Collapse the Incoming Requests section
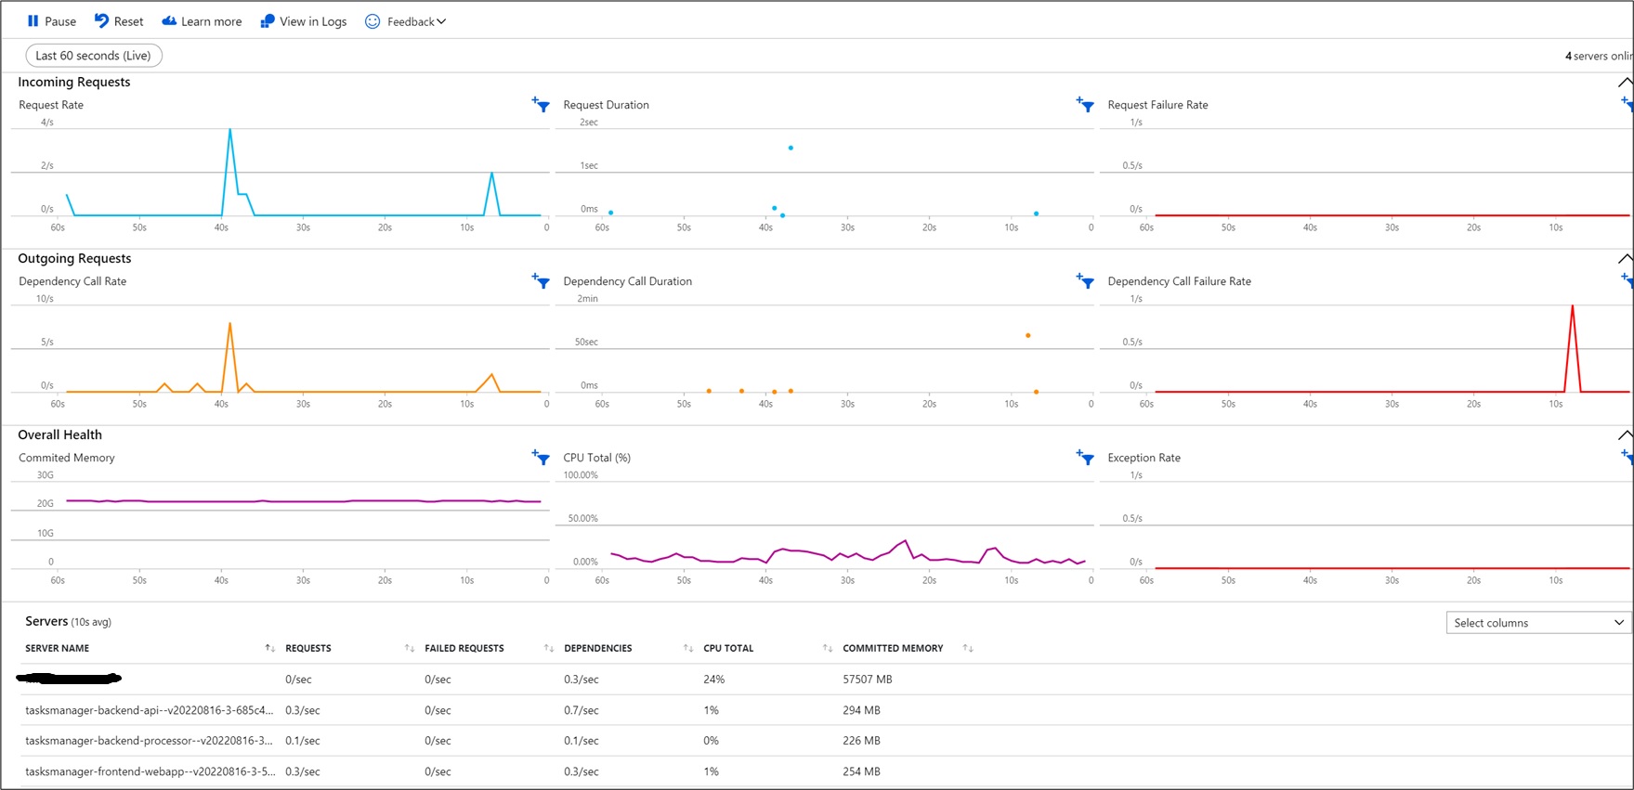Image resolution: width=1634 pixels, height=790 pixels. point(1624,83)
